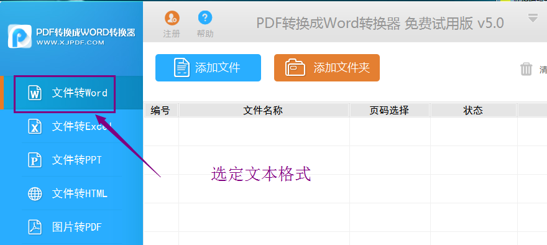The height and width of the screenshot is (245, 547).
Task: Click the 页码选择 column header
Action: point(389,110)
